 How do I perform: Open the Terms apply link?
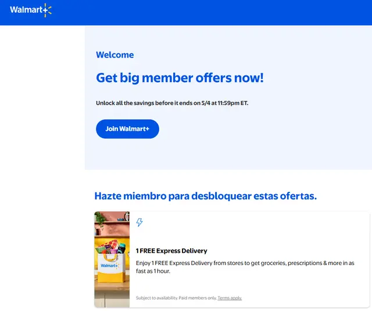(x=230, y=298)
